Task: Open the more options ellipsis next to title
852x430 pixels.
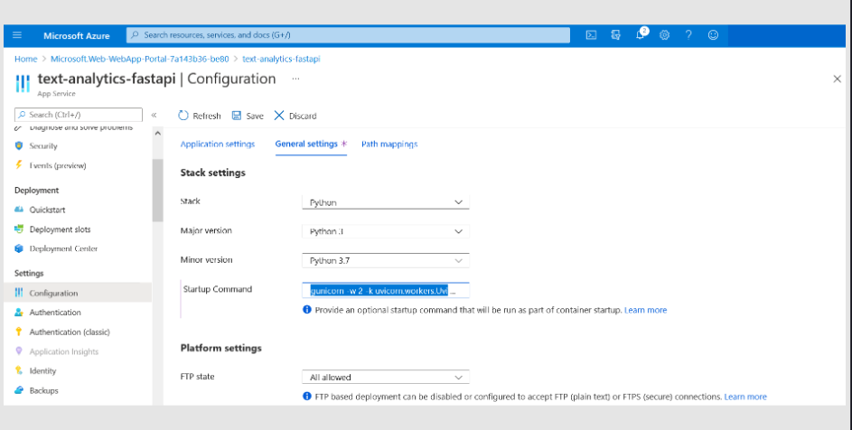Action: tap(295, 79)
